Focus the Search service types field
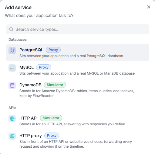155x154 pixels. [78, 29]
